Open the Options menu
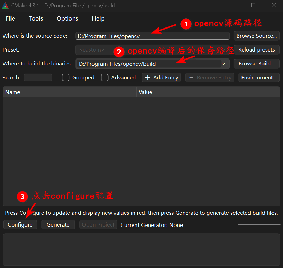Viewport: 283px width, 268px height. point(67,18)
